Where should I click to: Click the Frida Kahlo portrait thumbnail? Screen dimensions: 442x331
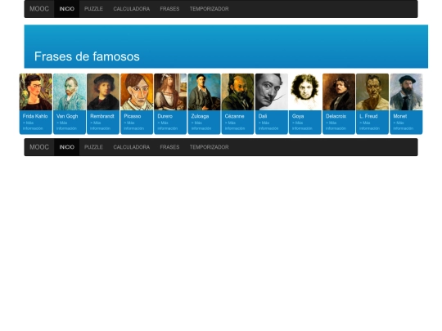[x=36, y=92]
